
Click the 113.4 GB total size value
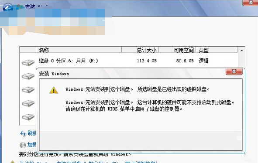[147, 61]
